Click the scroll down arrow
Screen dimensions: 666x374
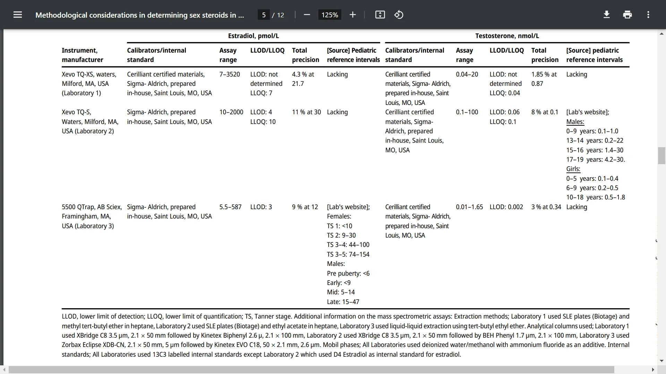661,361
